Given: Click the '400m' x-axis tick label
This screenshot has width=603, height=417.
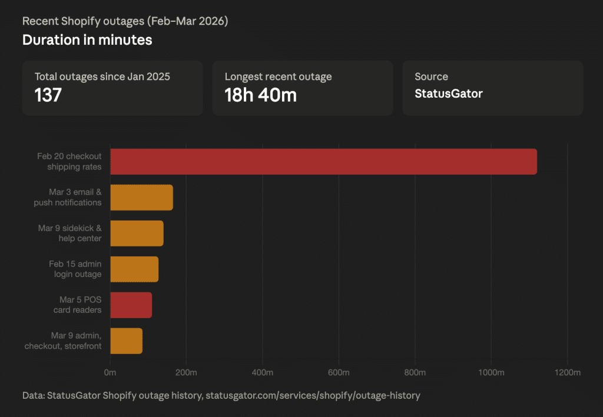Looking at the screenshot, I should point(263,372).
